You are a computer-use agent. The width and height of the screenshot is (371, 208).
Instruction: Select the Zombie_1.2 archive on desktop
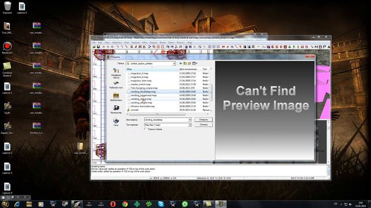[x=37, y=128]
